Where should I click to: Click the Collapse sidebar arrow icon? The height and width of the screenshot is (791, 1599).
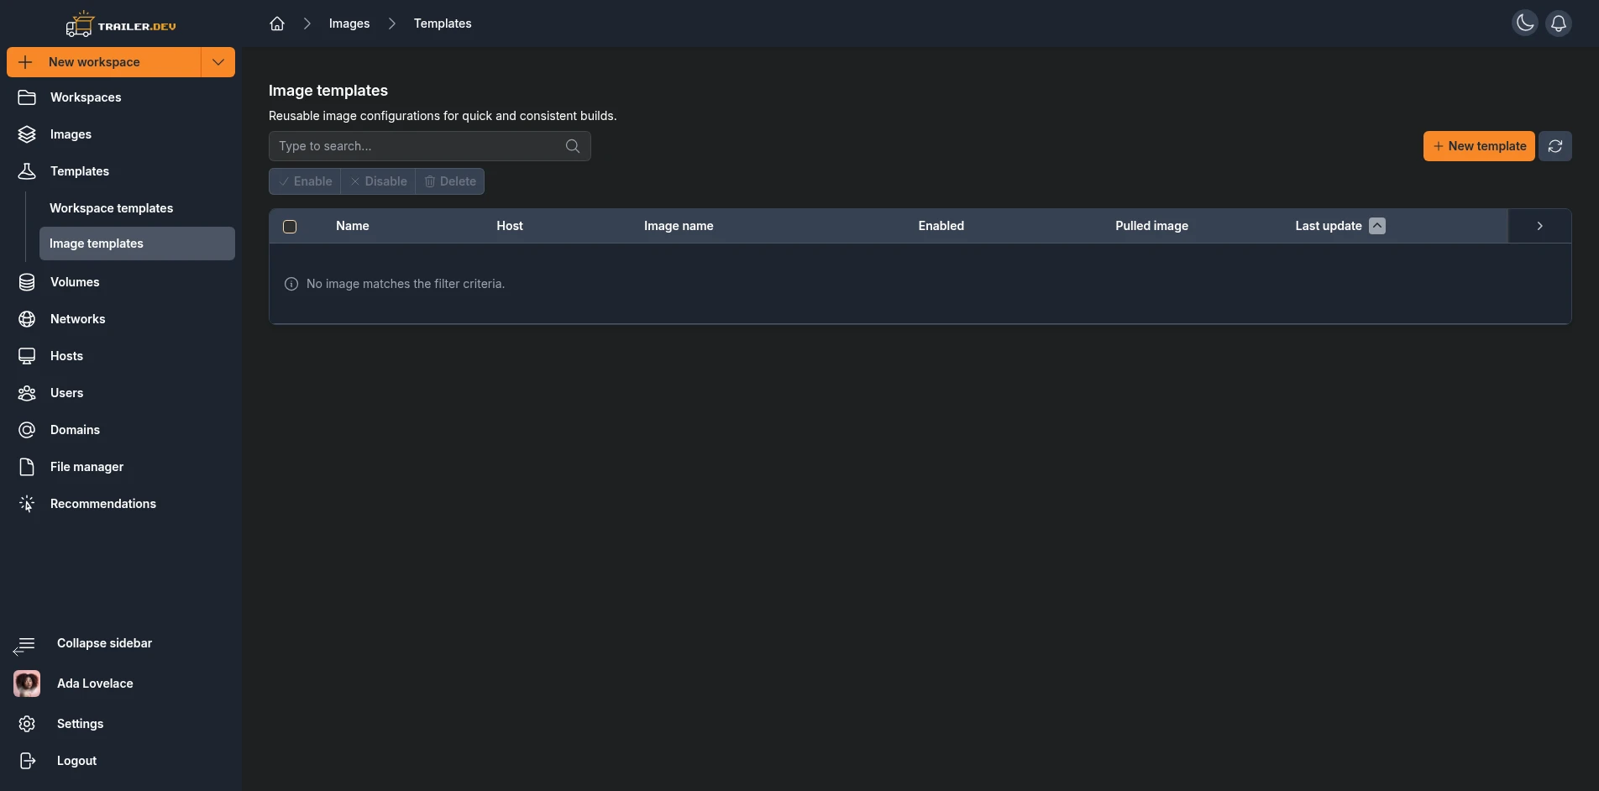point(24,645)
